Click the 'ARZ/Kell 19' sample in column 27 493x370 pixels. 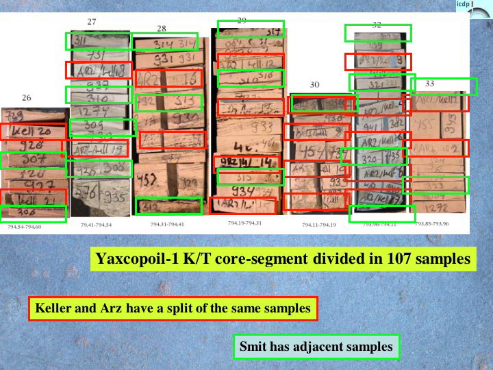tap(96, 148)
